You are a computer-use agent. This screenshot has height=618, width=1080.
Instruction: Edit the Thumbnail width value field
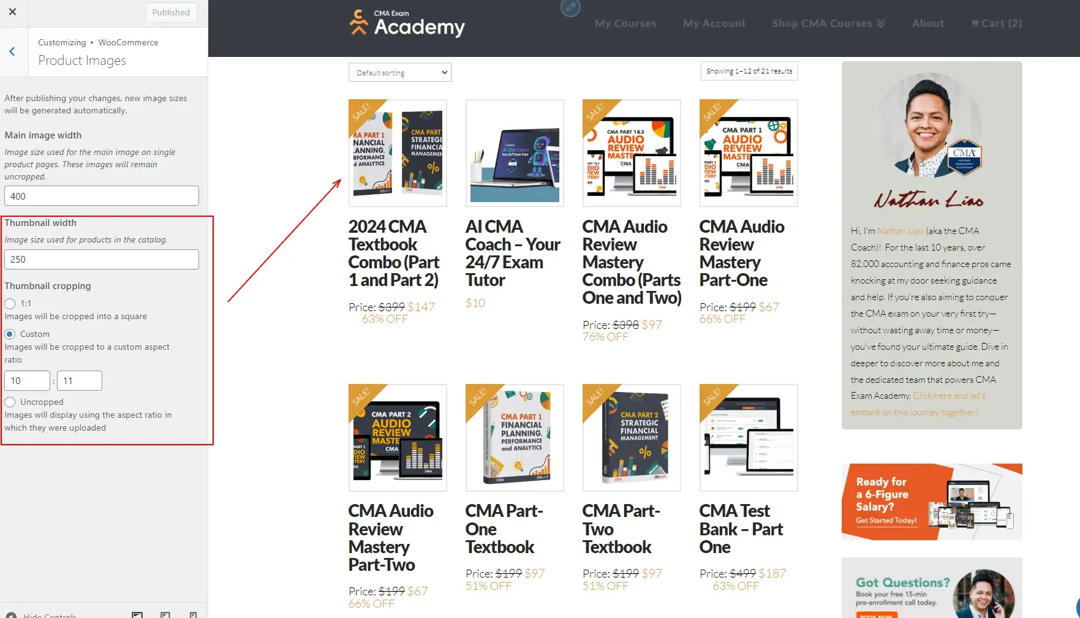pyautogui.click(x=101, y=259)
